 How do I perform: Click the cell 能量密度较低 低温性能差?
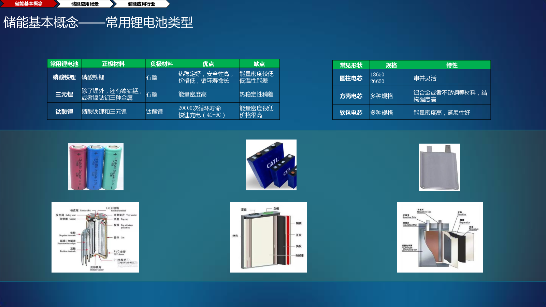coord(259,77)
